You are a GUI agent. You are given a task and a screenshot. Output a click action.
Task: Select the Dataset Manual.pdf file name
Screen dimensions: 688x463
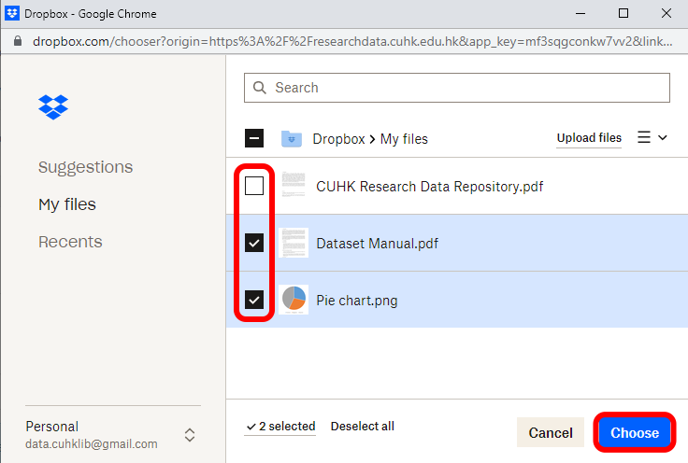(x=377, y=244)
